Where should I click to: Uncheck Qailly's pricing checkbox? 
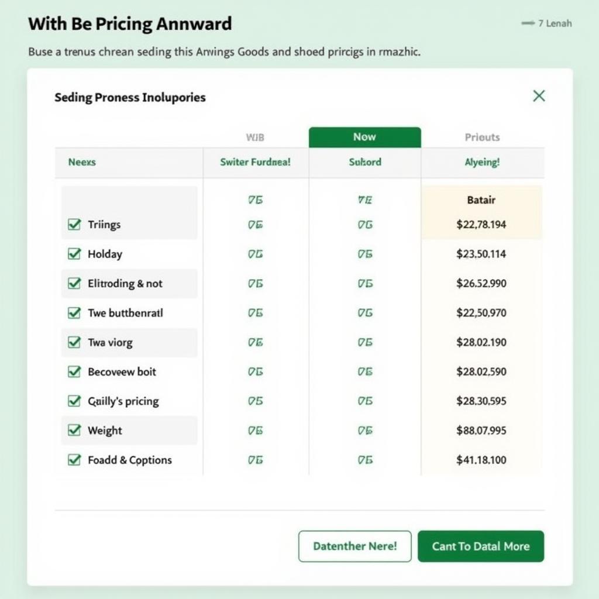74,401
